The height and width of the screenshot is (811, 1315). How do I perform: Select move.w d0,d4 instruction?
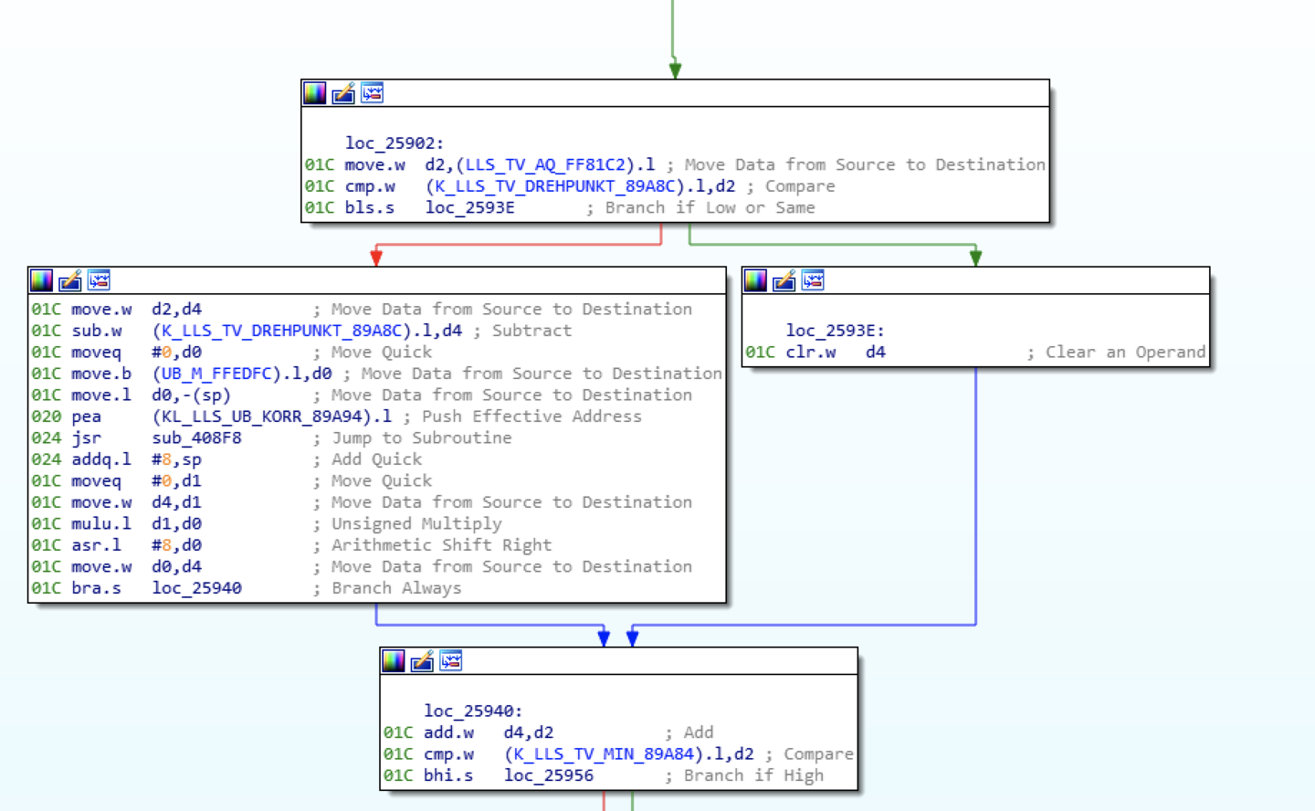pyautogui.click(x=137, y=566)
